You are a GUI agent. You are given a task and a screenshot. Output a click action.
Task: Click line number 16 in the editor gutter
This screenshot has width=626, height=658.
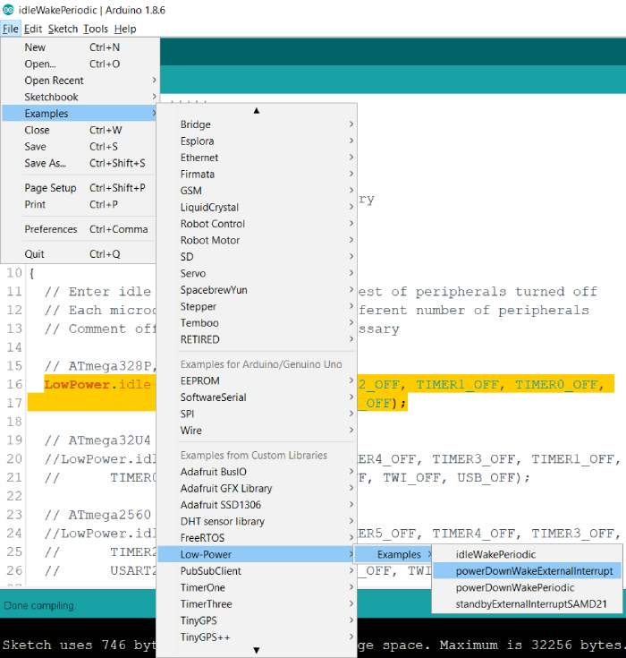tap(14, 384)
